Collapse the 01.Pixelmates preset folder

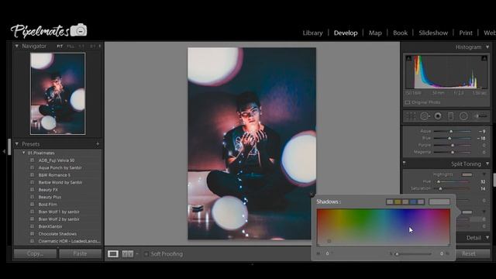24,153
